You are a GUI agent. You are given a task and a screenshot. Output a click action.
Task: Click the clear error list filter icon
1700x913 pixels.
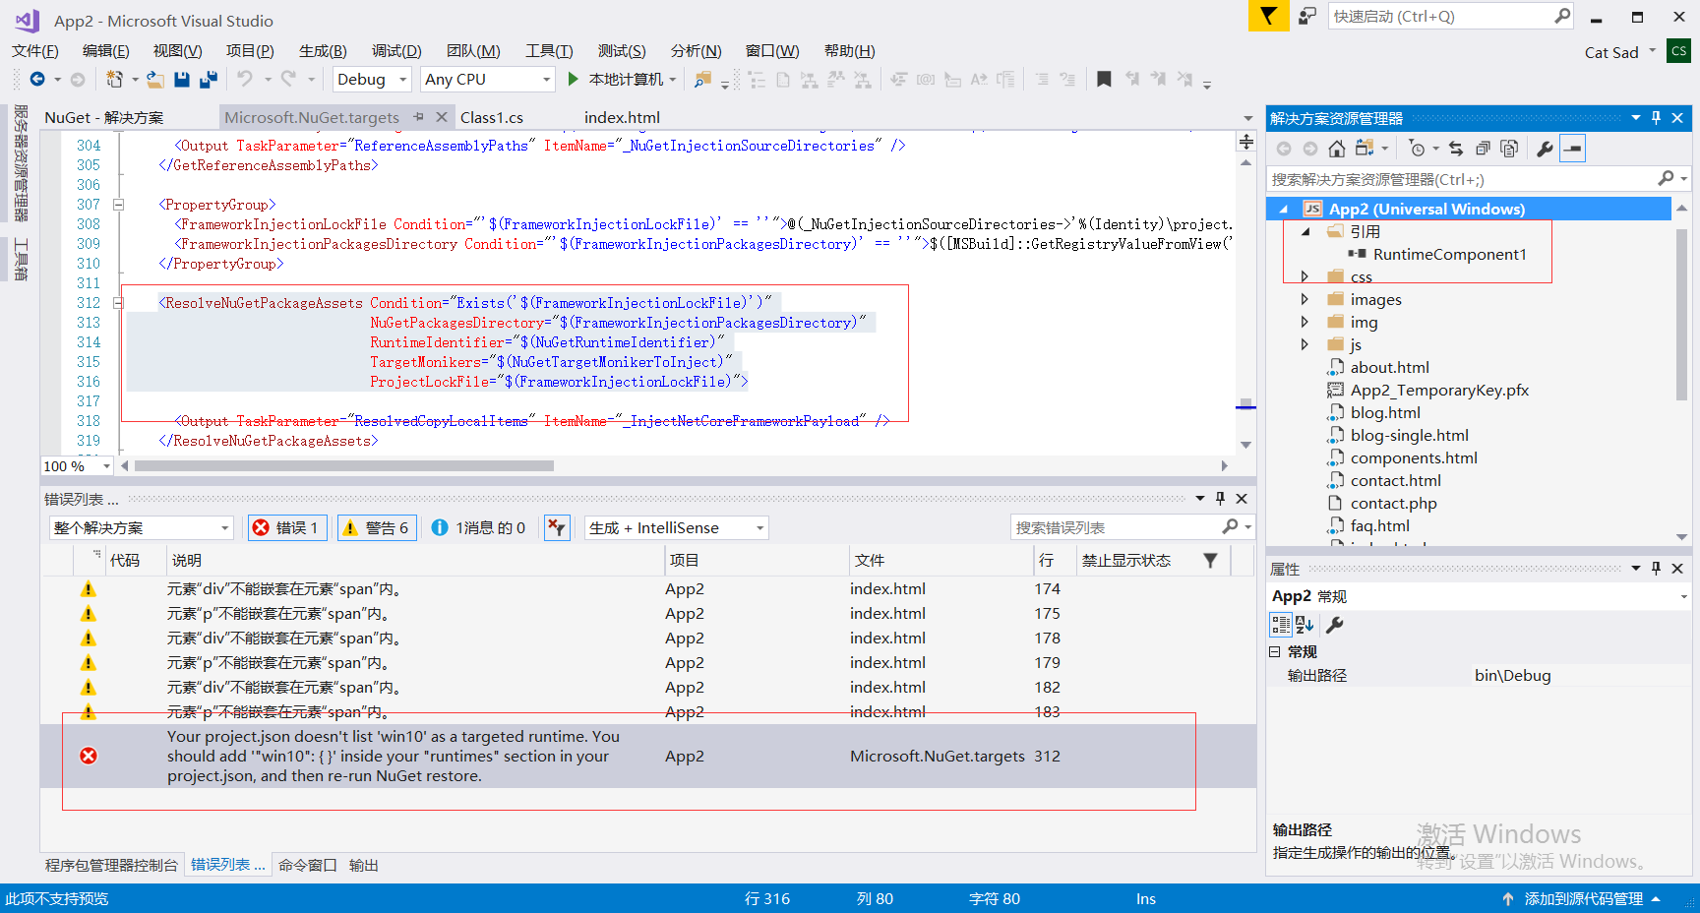coord(557,528)
